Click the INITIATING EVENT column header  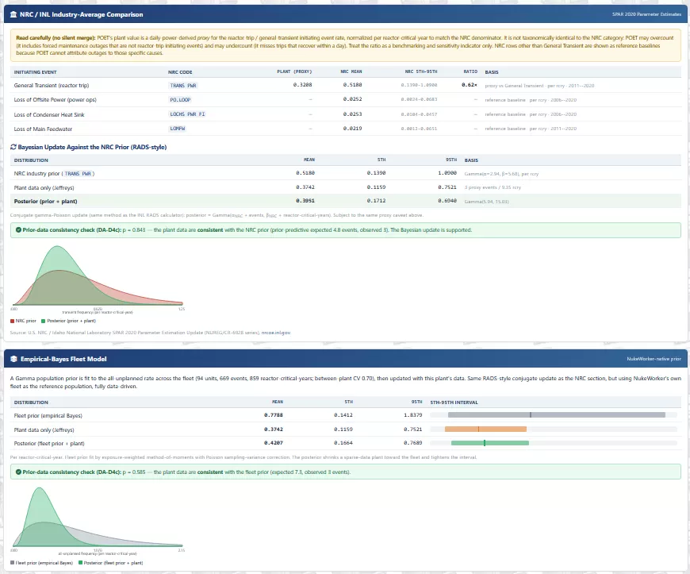coord(35,71)
